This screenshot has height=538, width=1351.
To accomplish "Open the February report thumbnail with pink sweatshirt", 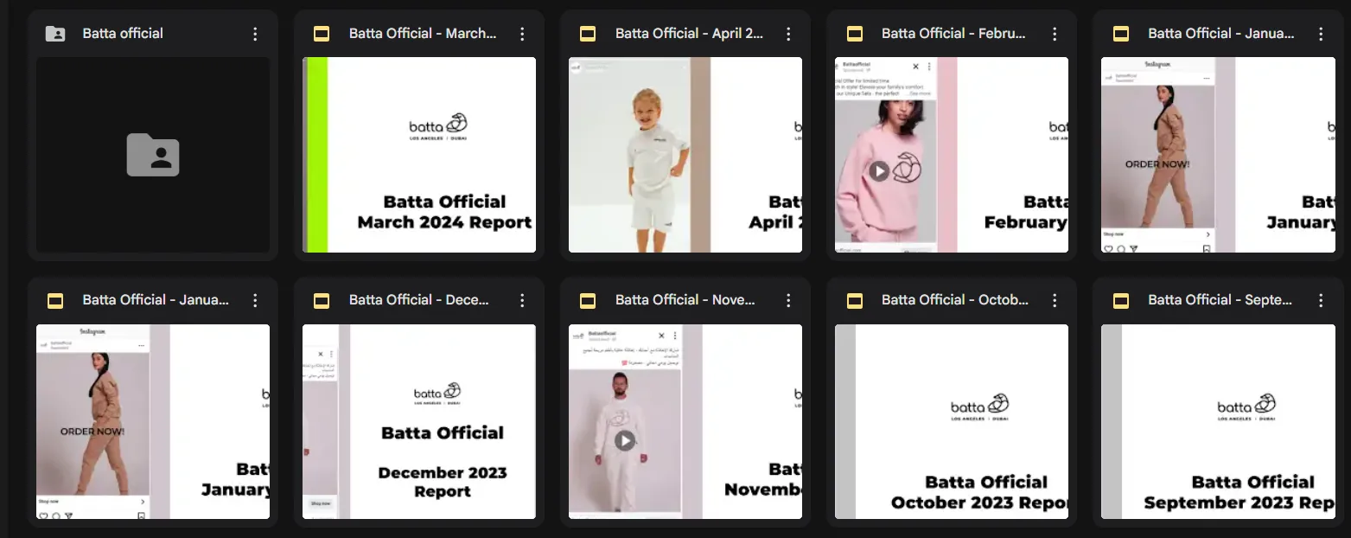I will click(952, 155).
